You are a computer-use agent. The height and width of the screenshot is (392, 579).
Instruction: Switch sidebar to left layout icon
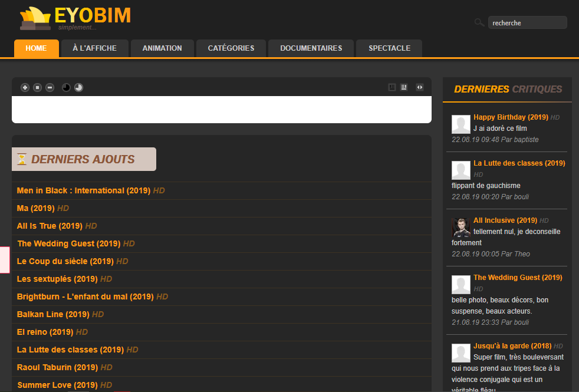[x=392, y=87]
